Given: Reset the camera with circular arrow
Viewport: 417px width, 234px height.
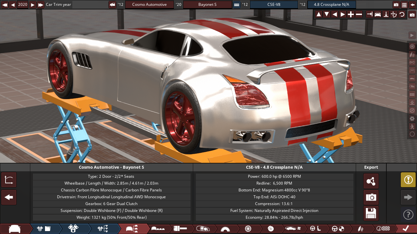Looking at the screenshot, I should pos(402,14).
